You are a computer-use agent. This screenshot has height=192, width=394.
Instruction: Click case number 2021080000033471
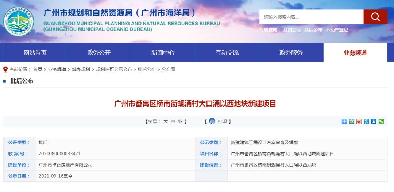pyautogui.click(x=59, y=154)
